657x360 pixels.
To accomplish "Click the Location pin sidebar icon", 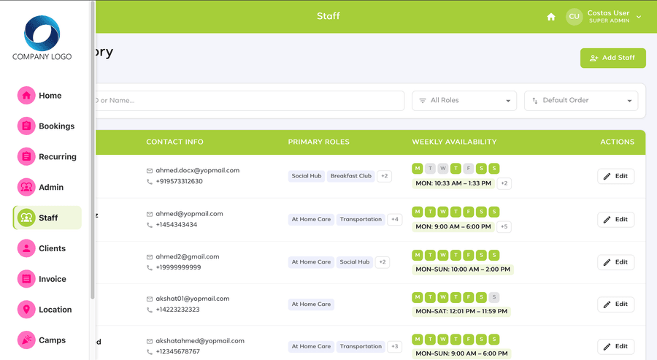I will (x=26, y=310).
